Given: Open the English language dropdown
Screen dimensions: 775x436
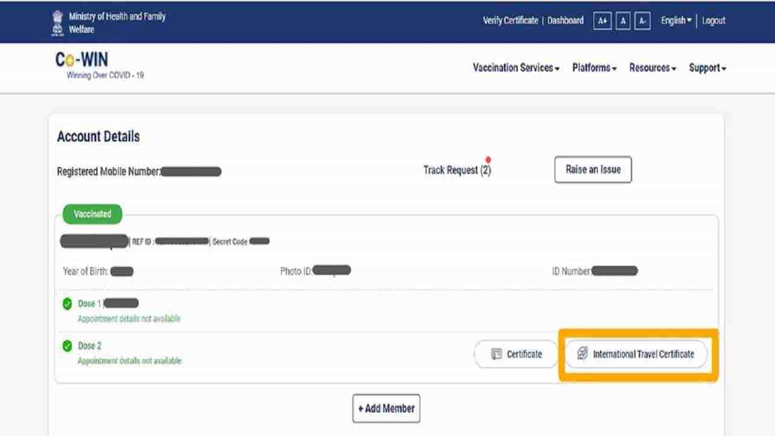Looking at the screenshot, I should 676,21.
